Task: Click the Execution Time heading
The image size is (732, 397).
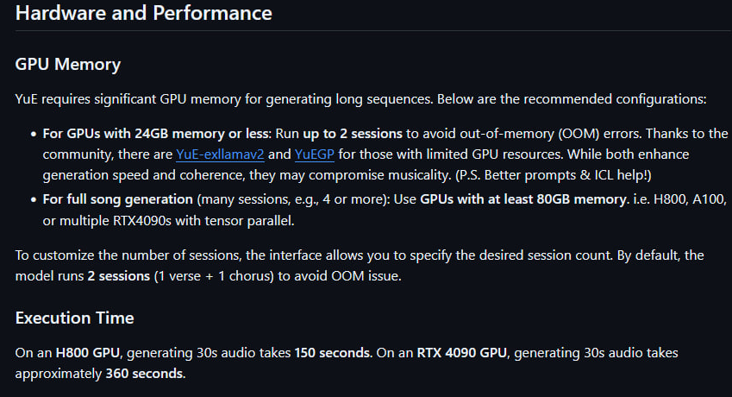Action: click(x=75, y=318)
